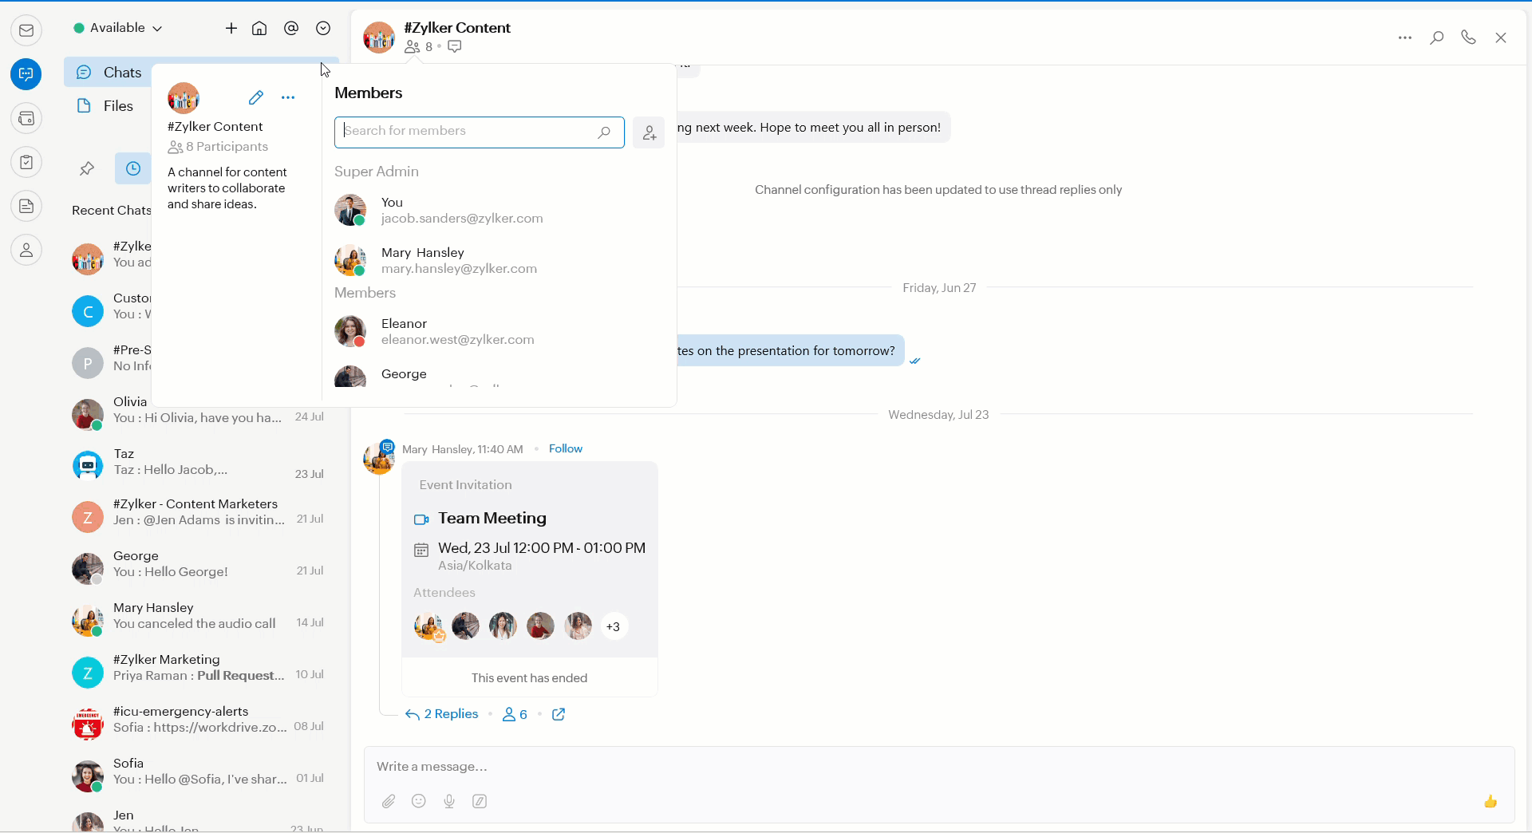
Task: Open the event in new window icon
Action: click(559, 714)
